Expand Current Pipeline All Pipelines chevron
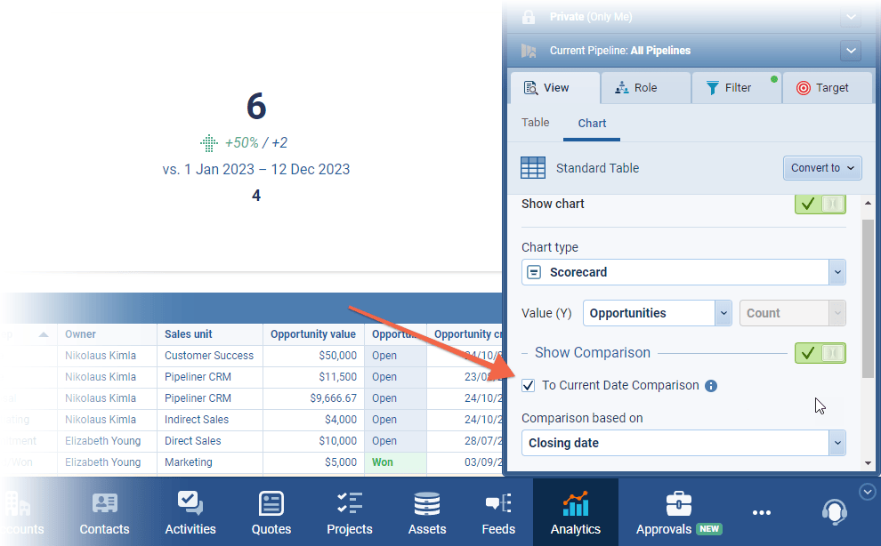 (x=851, y=51)
